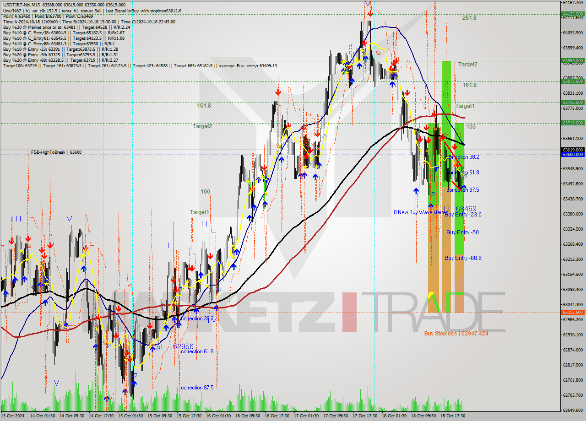Click the 'FSB-HighToBreak | 63600' line label
The image size is (586, 421).
[x=56, y=152]
